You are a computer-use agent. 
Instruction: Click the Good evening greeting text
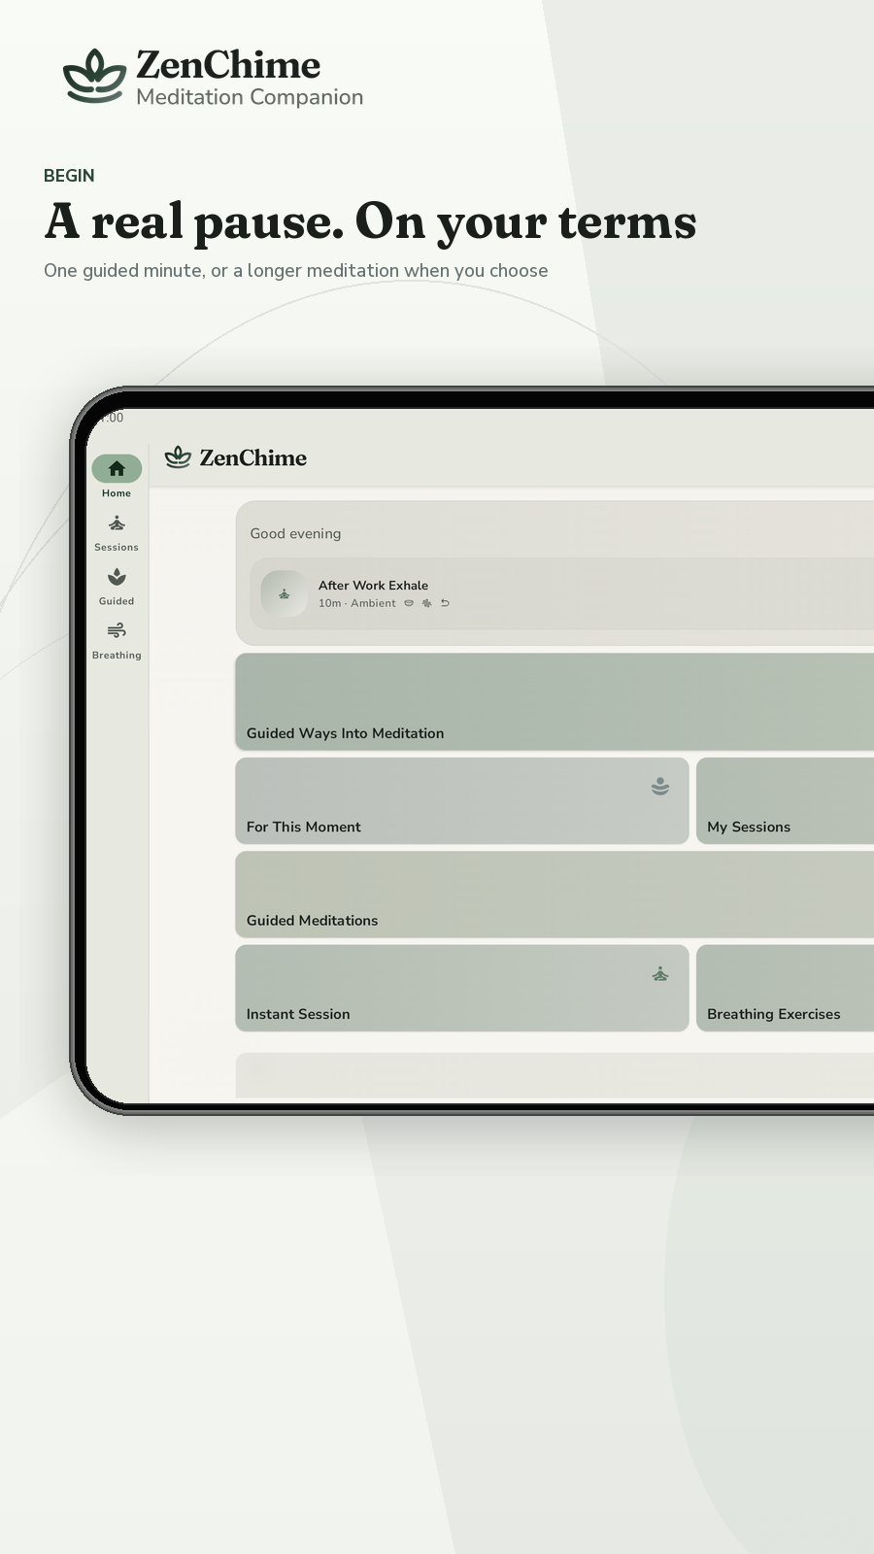(295, 533)
